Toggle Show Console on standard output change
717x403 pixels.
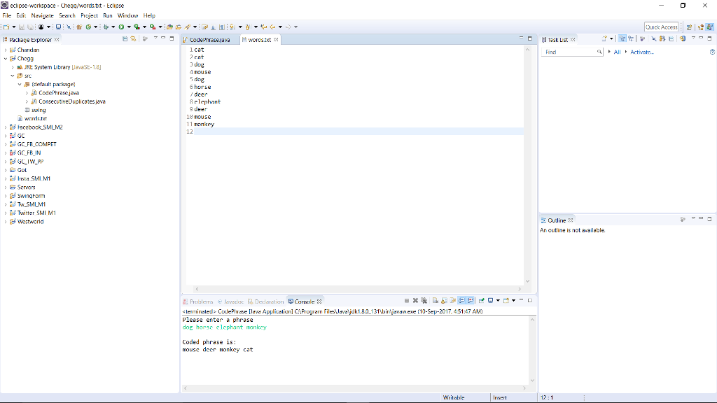point(462,301)
